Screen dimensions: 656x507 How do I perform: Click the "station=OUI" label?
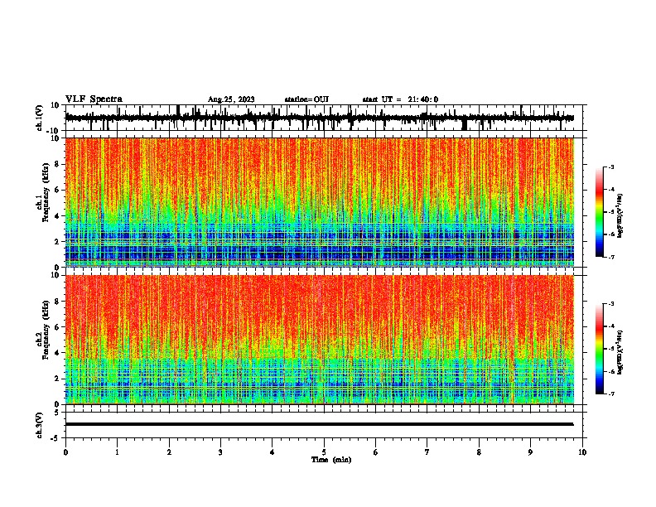coord(306,99)
